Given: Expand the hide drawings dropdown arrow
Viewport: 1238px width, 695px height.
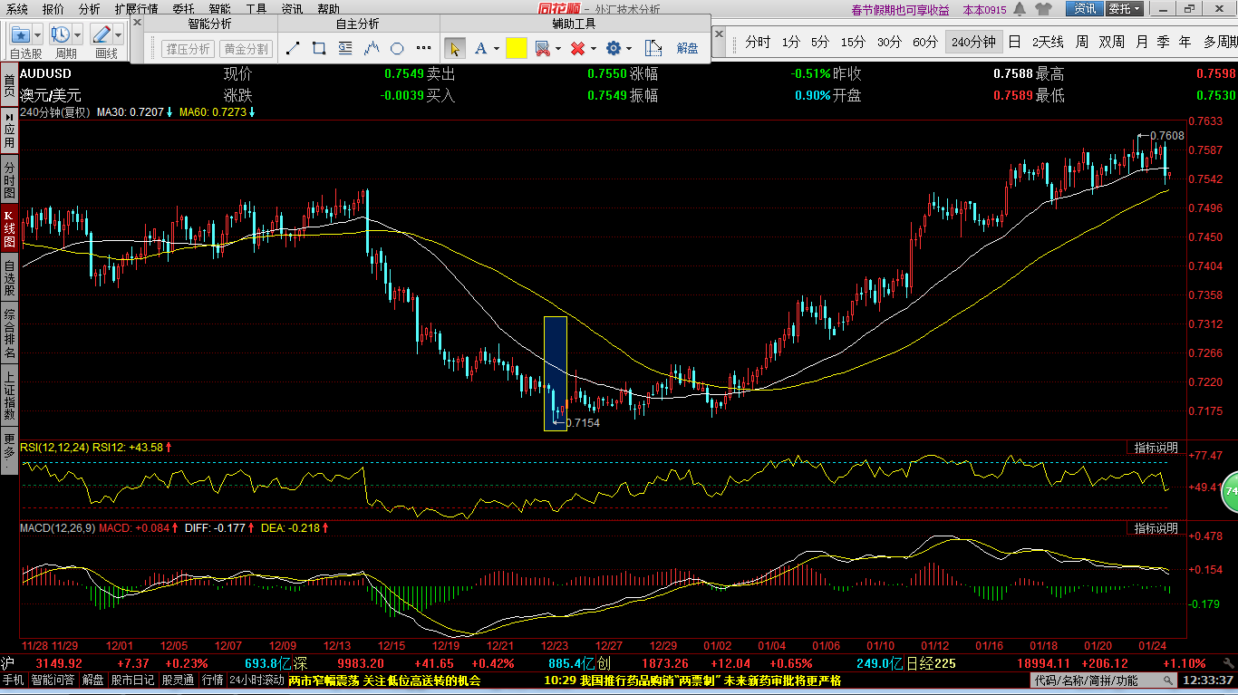Looking at the screenshot, I should [558, 49].
